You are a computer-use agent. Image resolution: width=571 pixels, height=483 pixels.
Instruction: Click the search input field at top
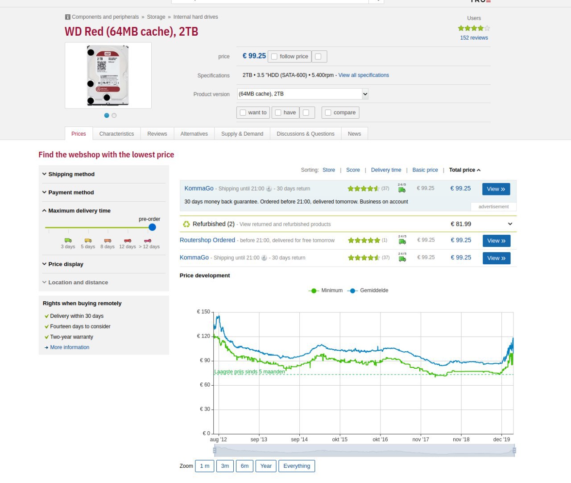point(270,1)
